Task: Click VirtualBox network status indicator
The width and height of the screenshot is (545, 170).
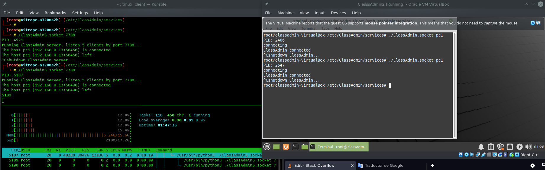Action: [x=478, y=155]
